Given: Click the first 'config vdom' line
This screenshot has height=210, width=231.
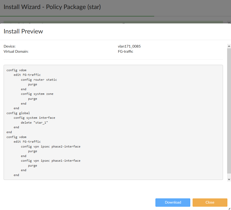Looking at the screenshot, I should click(16, 70).
